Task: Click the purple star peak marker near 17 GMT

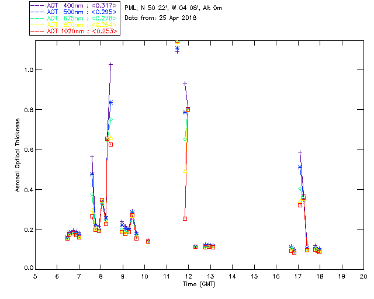Action: (300, 152)
